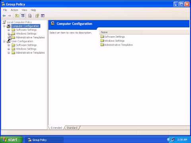191x143 pixels.
Task: Expand Windows Settings under Computer Configuration
Action: 9,34
